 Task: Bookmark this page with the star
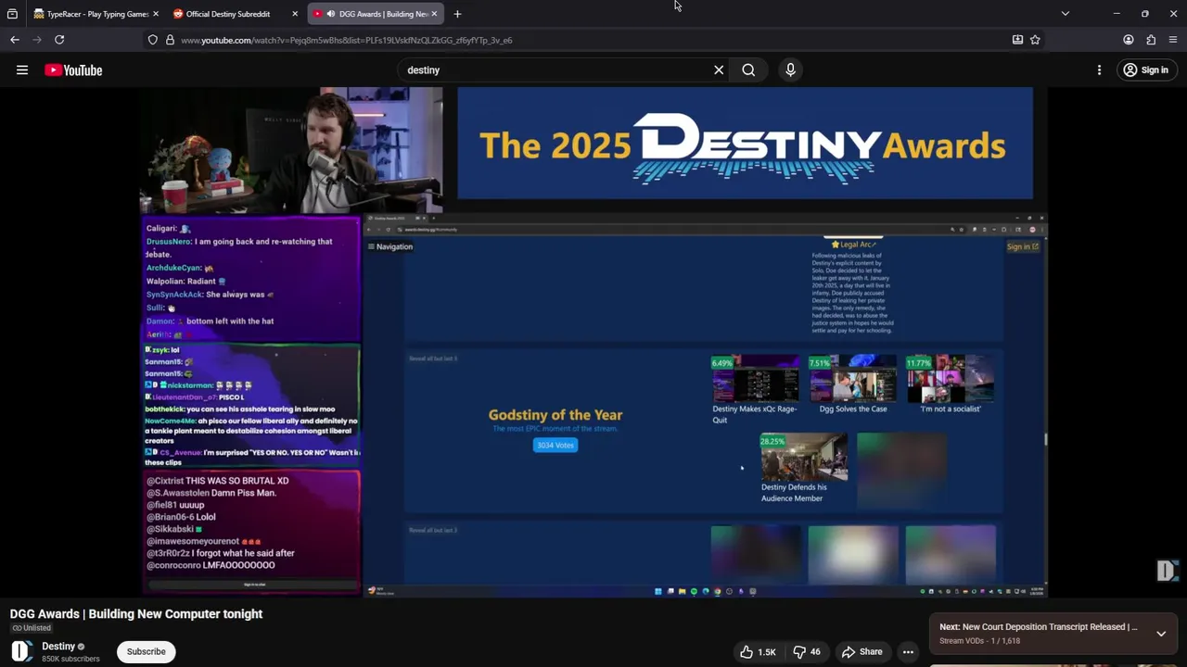[x=1035, y=40]
